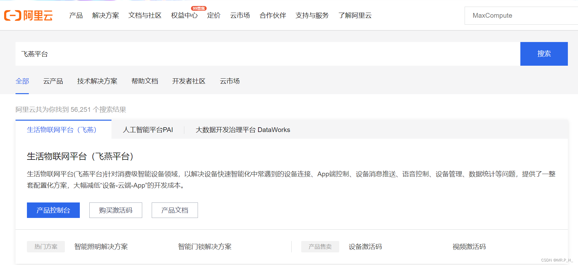Image resolution: width=578 pixels, height=265 pixels.
Task: Click the 购买激活码 button
Action: (x=116, y=210)
